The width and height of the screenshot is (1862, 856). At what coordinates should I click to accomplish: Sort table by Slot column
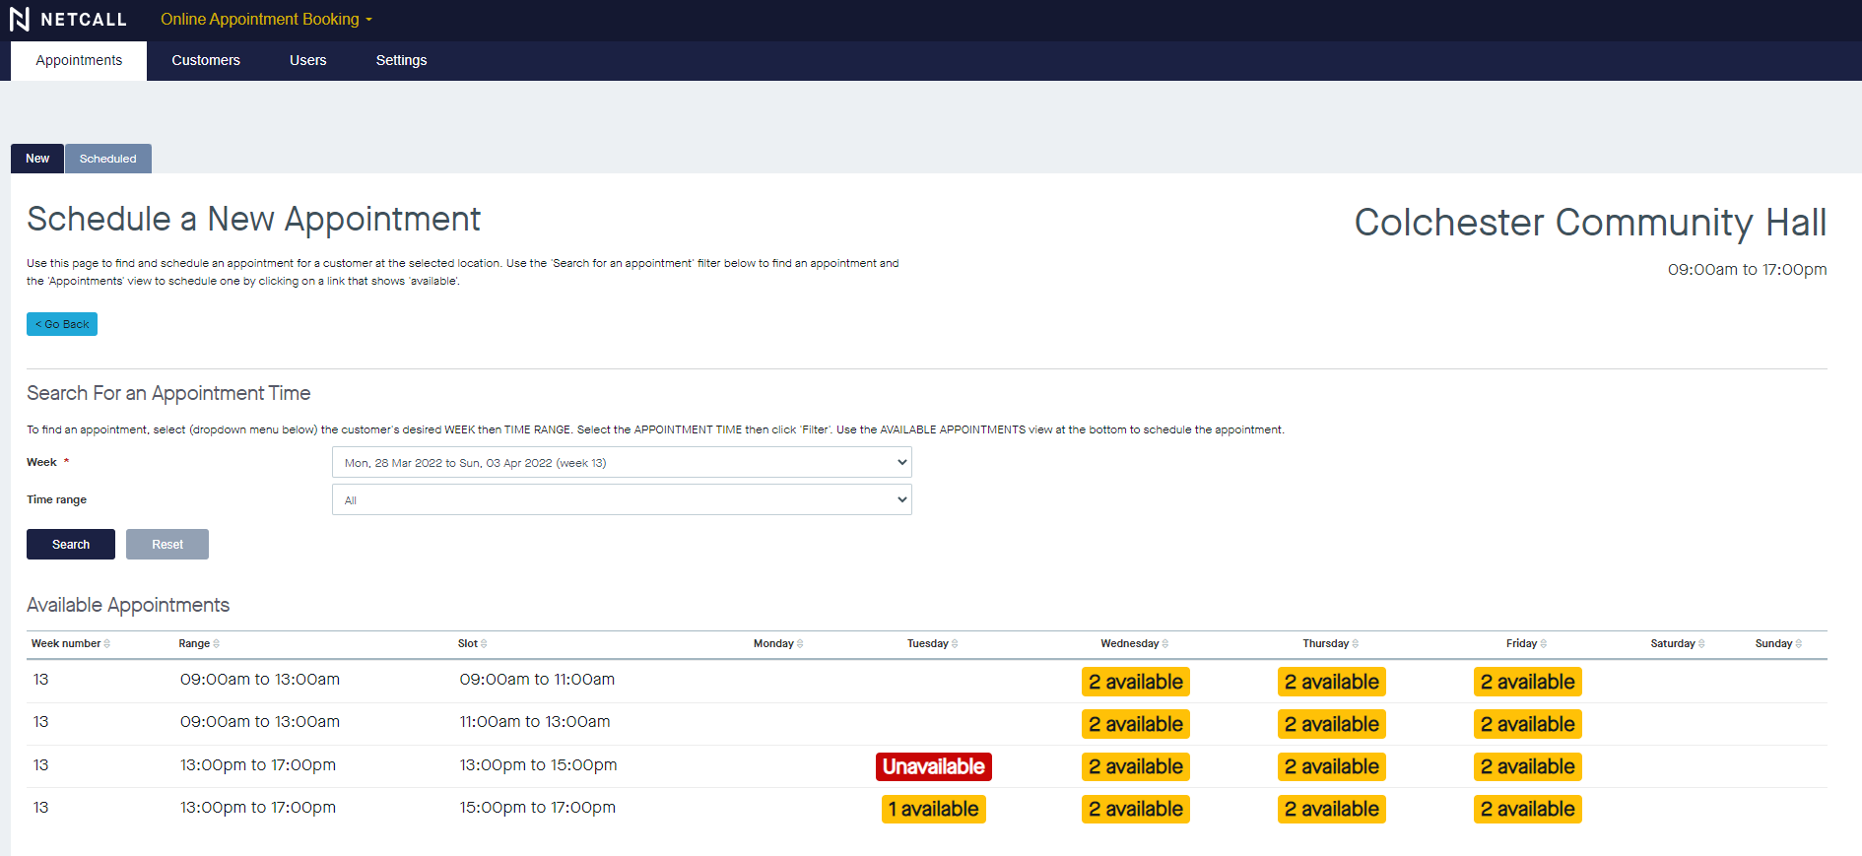pyautogui.click(x=472, y=644)
